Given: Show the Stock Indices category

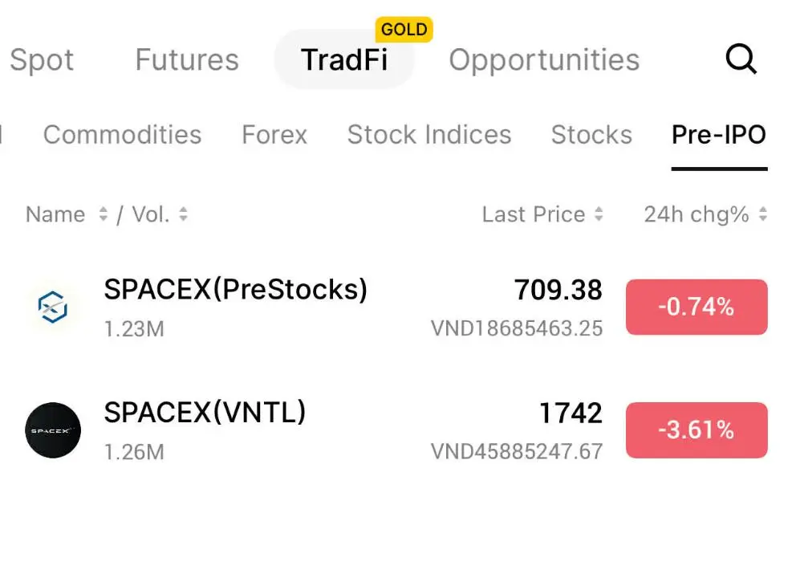Looking at the screenshot, I should point(429,135).
